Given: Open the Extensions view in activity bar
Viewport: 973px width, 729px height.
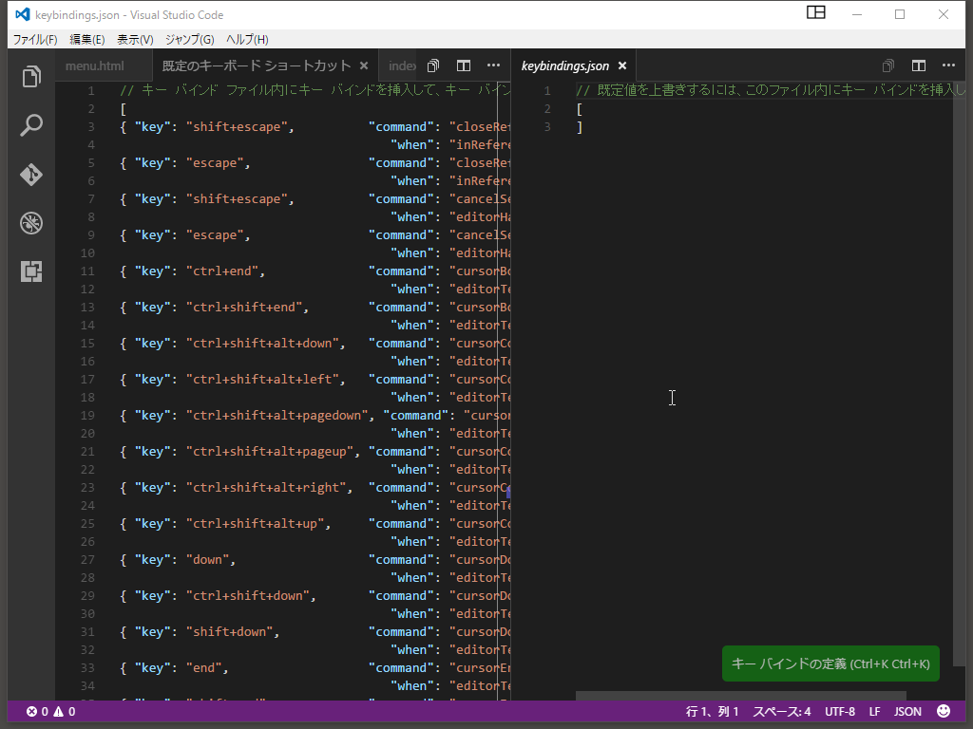Looking at the screenshot, I should (31, 271).
